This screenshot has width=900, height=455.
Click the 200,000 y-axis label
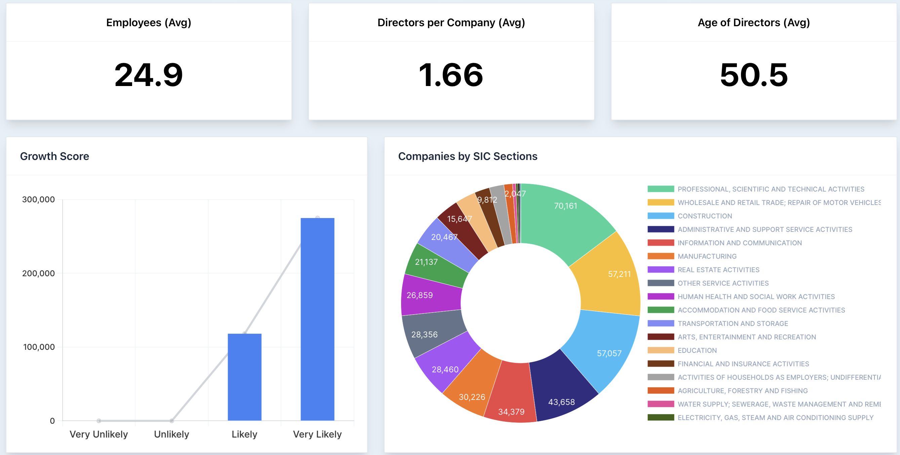click(38, 273)
